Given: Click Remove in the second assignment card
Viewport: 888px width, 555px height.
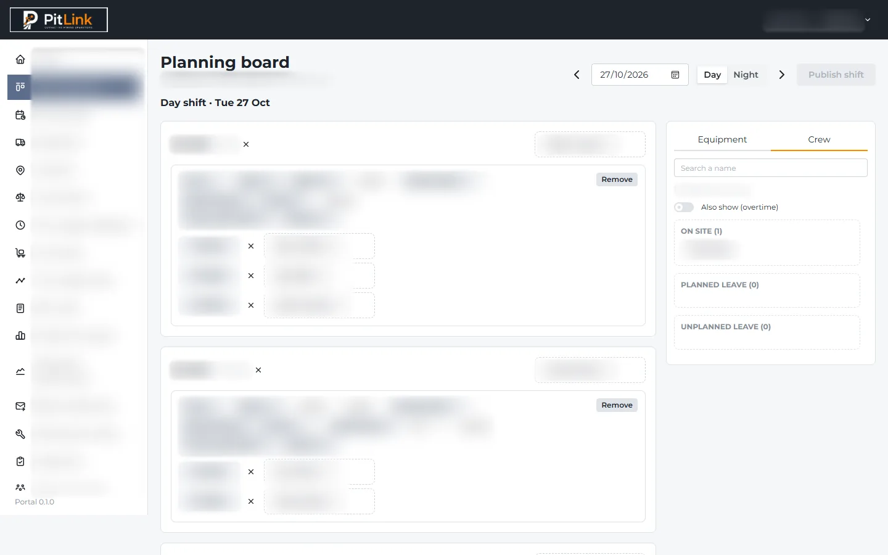Looking at the screenshot, I should click(617, 405).
